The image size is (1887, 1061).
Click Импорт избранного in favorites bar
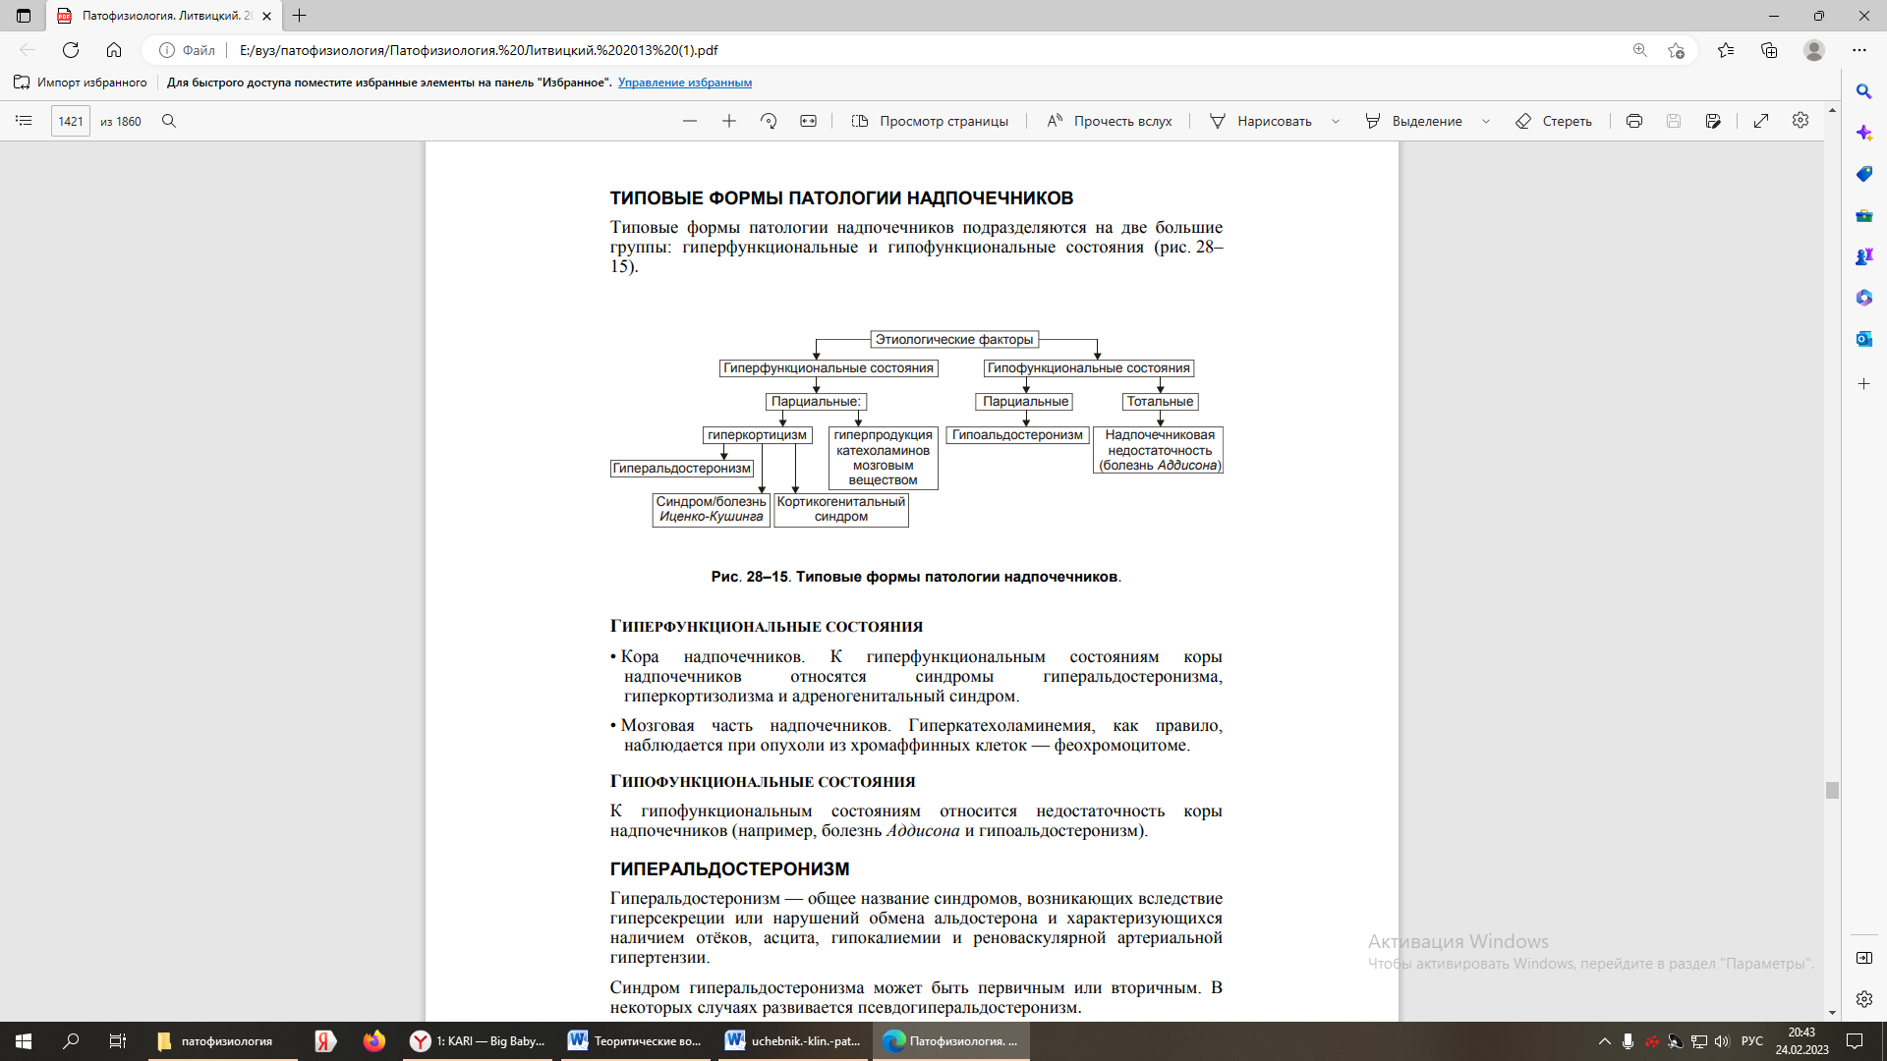[81, 83]
